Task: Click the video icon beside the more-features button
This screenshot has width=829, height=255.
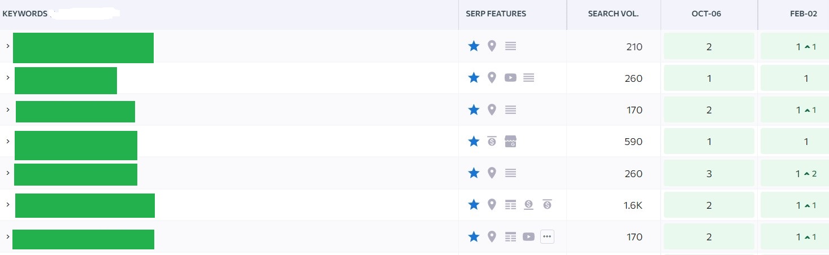Action: click(528, 237)
